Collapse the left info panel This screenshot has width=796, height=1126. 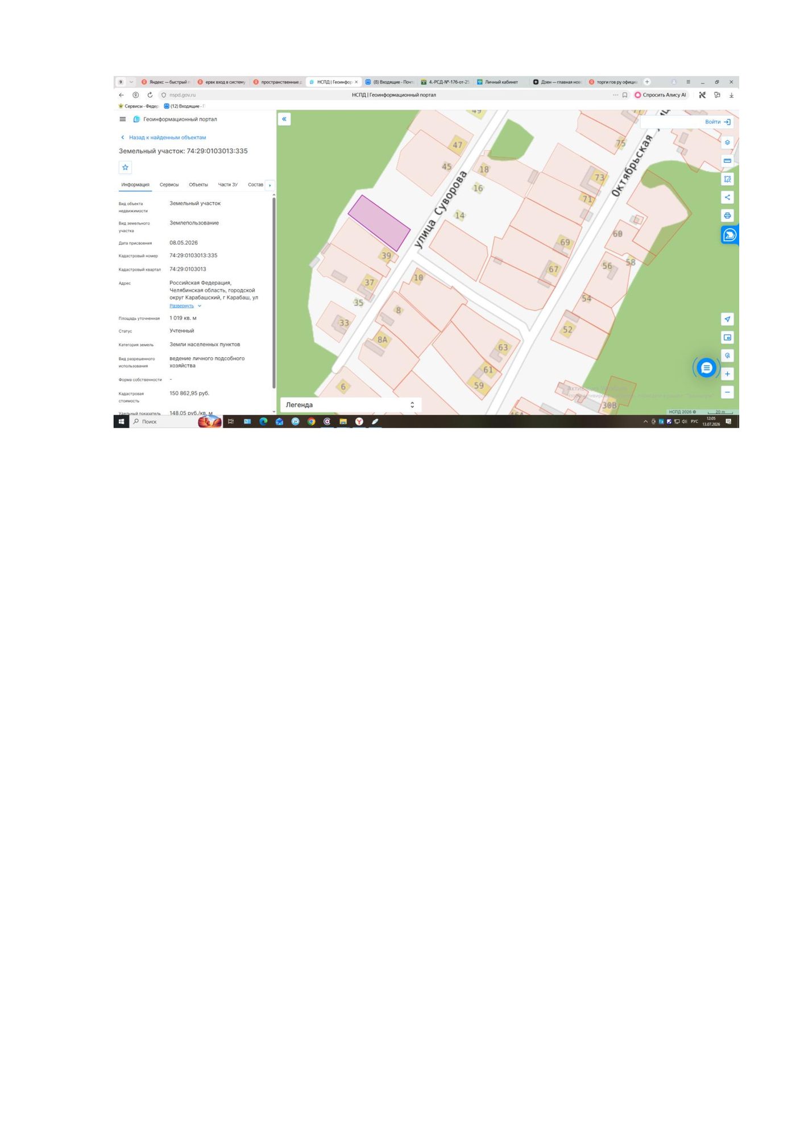[284, 119]
